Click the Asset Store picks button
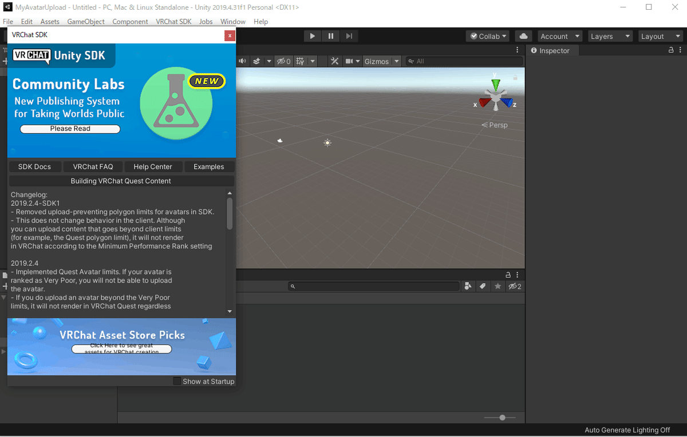The image size is (687, 437). (x=121, y=349)
